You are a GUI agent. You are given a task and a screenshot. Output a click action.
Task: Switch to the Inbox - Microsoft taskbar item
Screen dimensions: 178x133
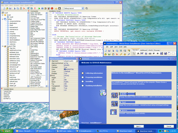point(25,131)
